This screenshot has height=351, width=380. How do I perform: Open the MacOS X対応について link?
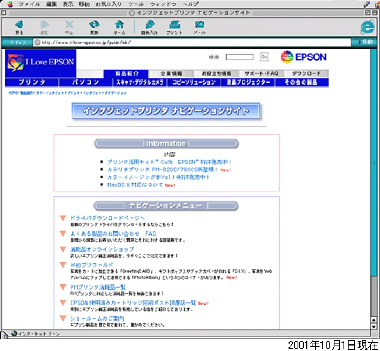pos(135,185)
